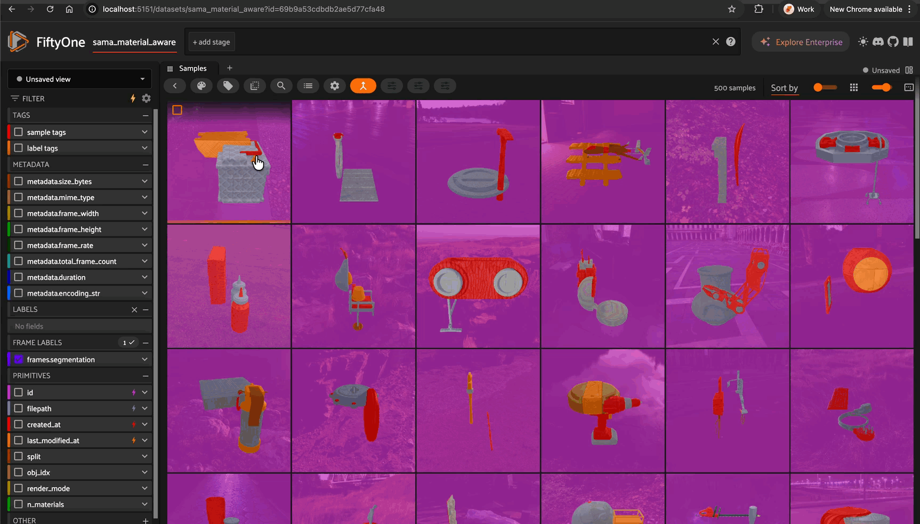Add a new panel tab
The height and width of the screenshot is (524, 920).
pos(230,68)
